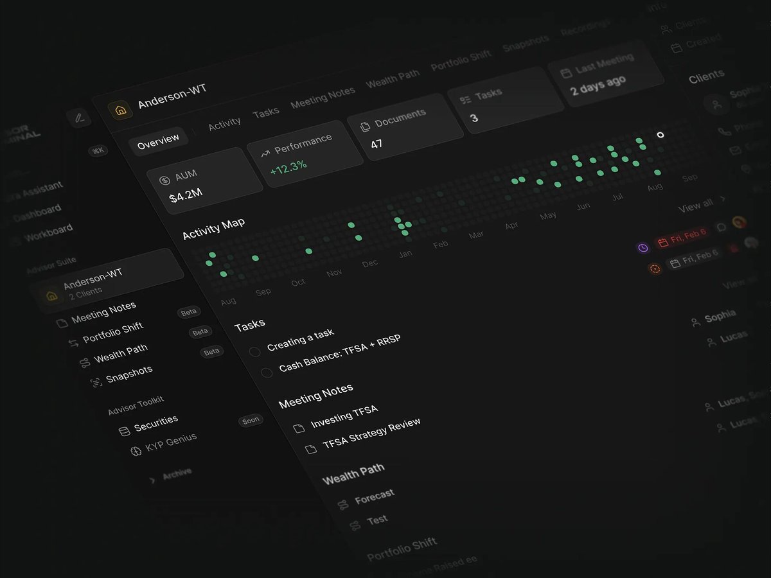Click the sidebar Wealth Path icon
This screenshot has height=578, width=771.
(x=85, y=363)
